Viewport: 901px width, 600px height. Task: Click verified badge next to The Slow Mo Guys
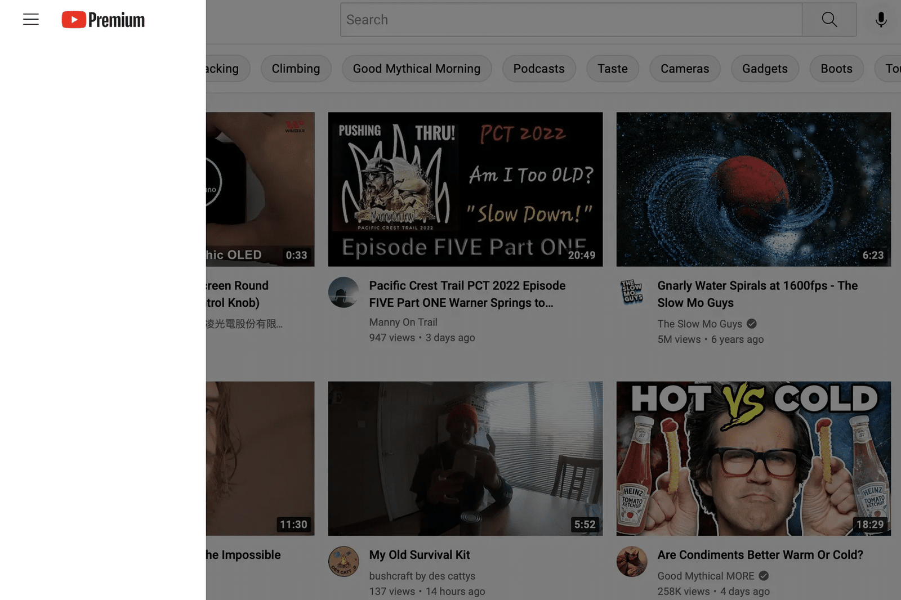751,324
